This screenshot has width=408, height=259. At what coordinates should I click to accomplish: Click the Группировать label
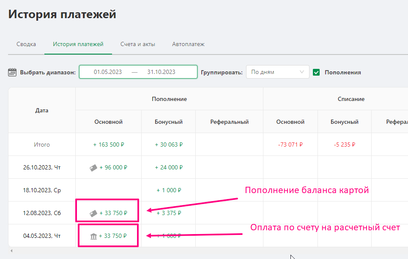pyautogui.click(x=222, y=72)
